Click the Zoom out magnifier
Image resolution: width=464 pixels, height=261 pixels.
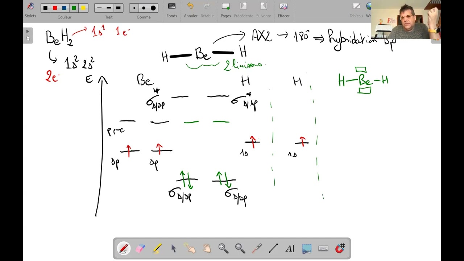[240, 248]
